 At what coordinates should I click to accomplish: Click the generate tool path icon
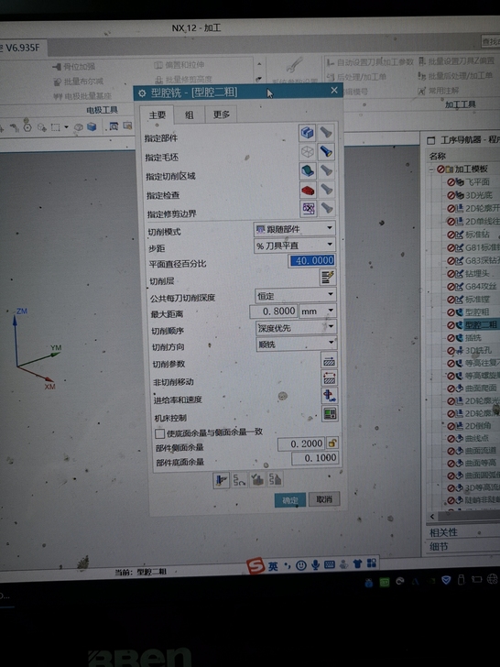(x=221, y=480)
